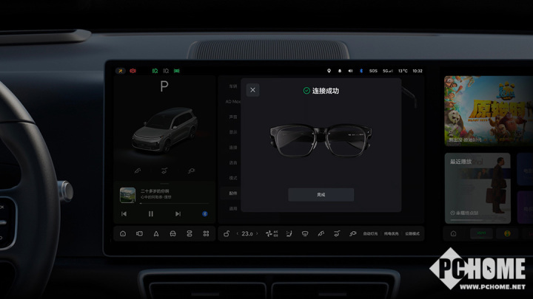This screenshot has height=299, width=533.
Task: Click the fan air conditioning icon
Action: (x=271, y=234)
